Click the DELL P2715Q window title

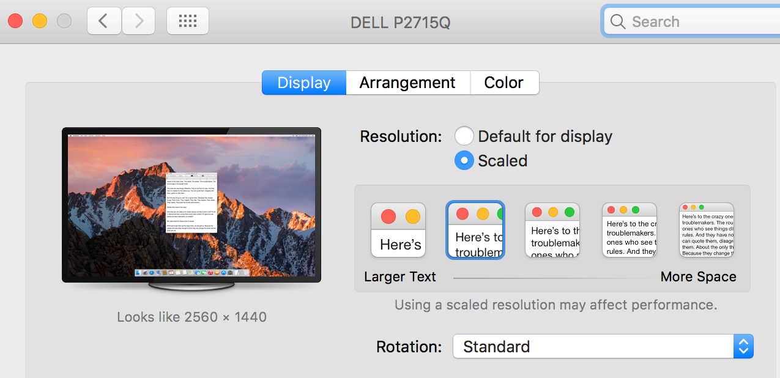tap(401, 23)
